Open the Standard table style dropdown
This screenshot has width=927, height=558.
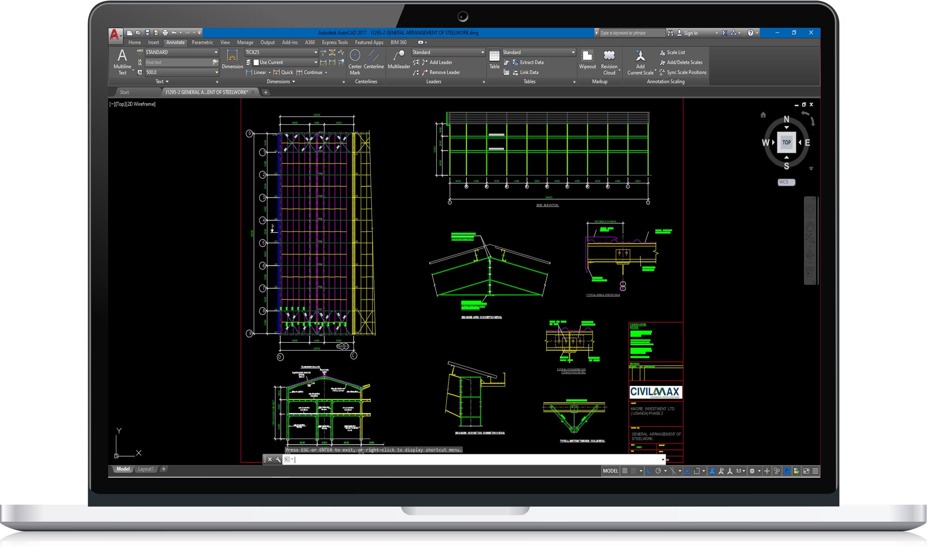point(539,52)
